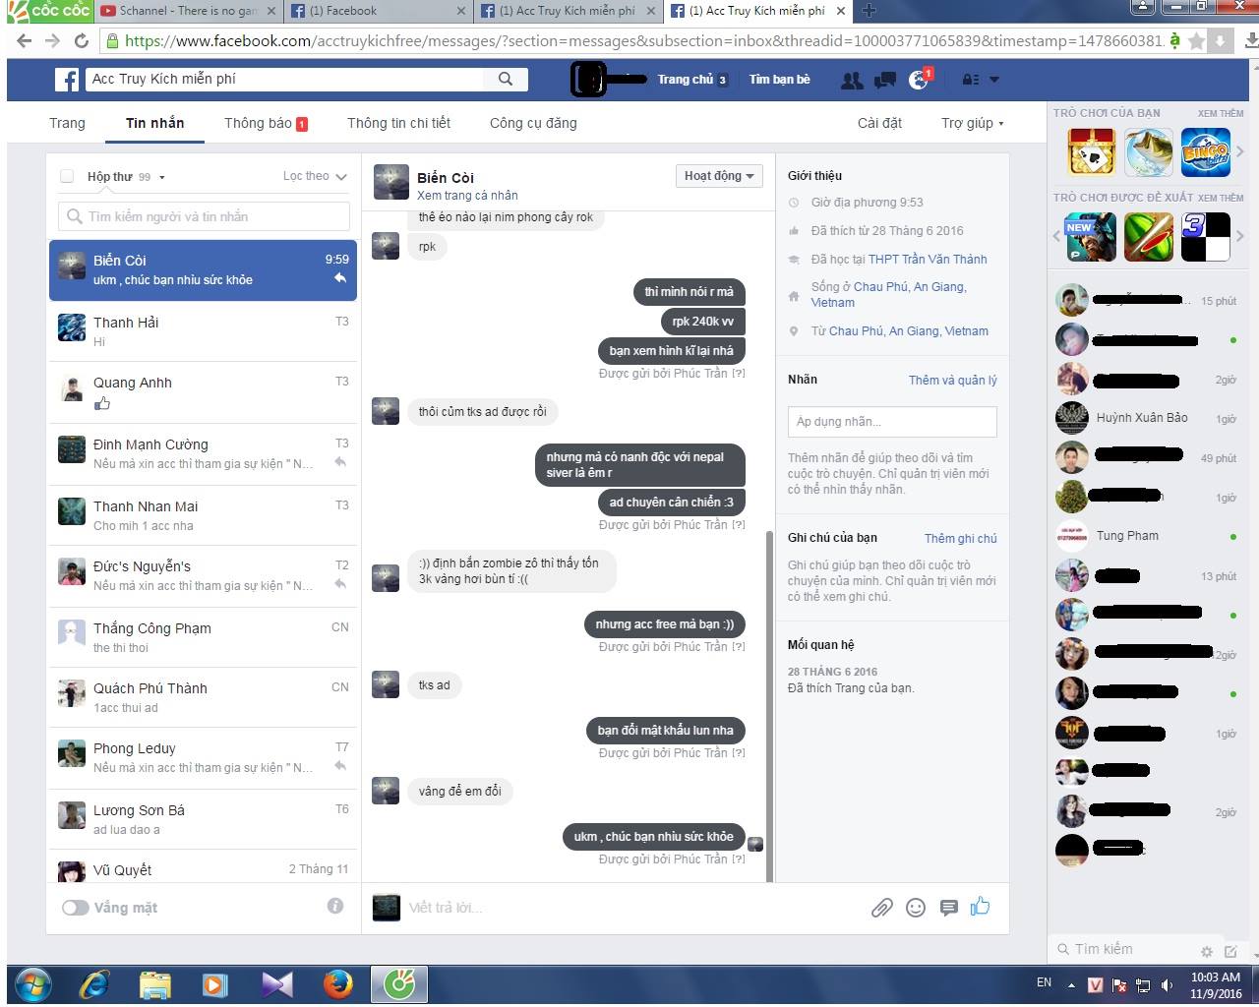Open the Windows Start menu
This screenshot has width=1259, height=1007.
coord(33,983)
